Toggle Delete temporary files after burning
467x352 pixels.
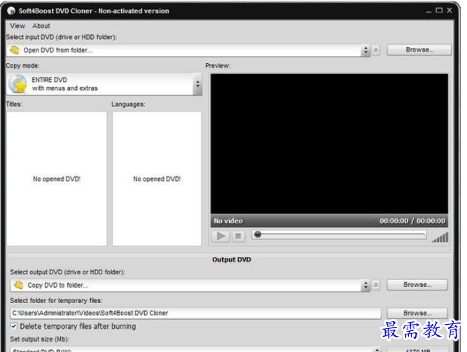tap(14, 326)
